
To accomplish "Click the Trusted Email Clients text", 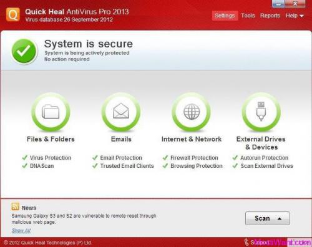I will (127, 166).
